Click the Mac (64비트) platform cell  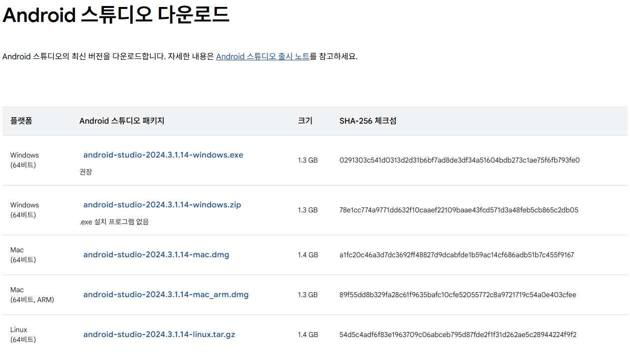(23, 255)
